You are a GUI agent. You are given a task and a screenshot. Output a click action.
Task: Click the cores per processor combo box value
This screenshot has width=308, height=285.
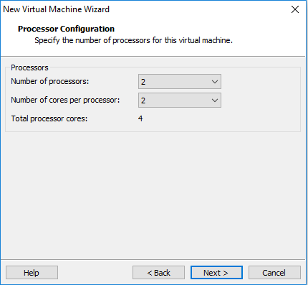180,101
